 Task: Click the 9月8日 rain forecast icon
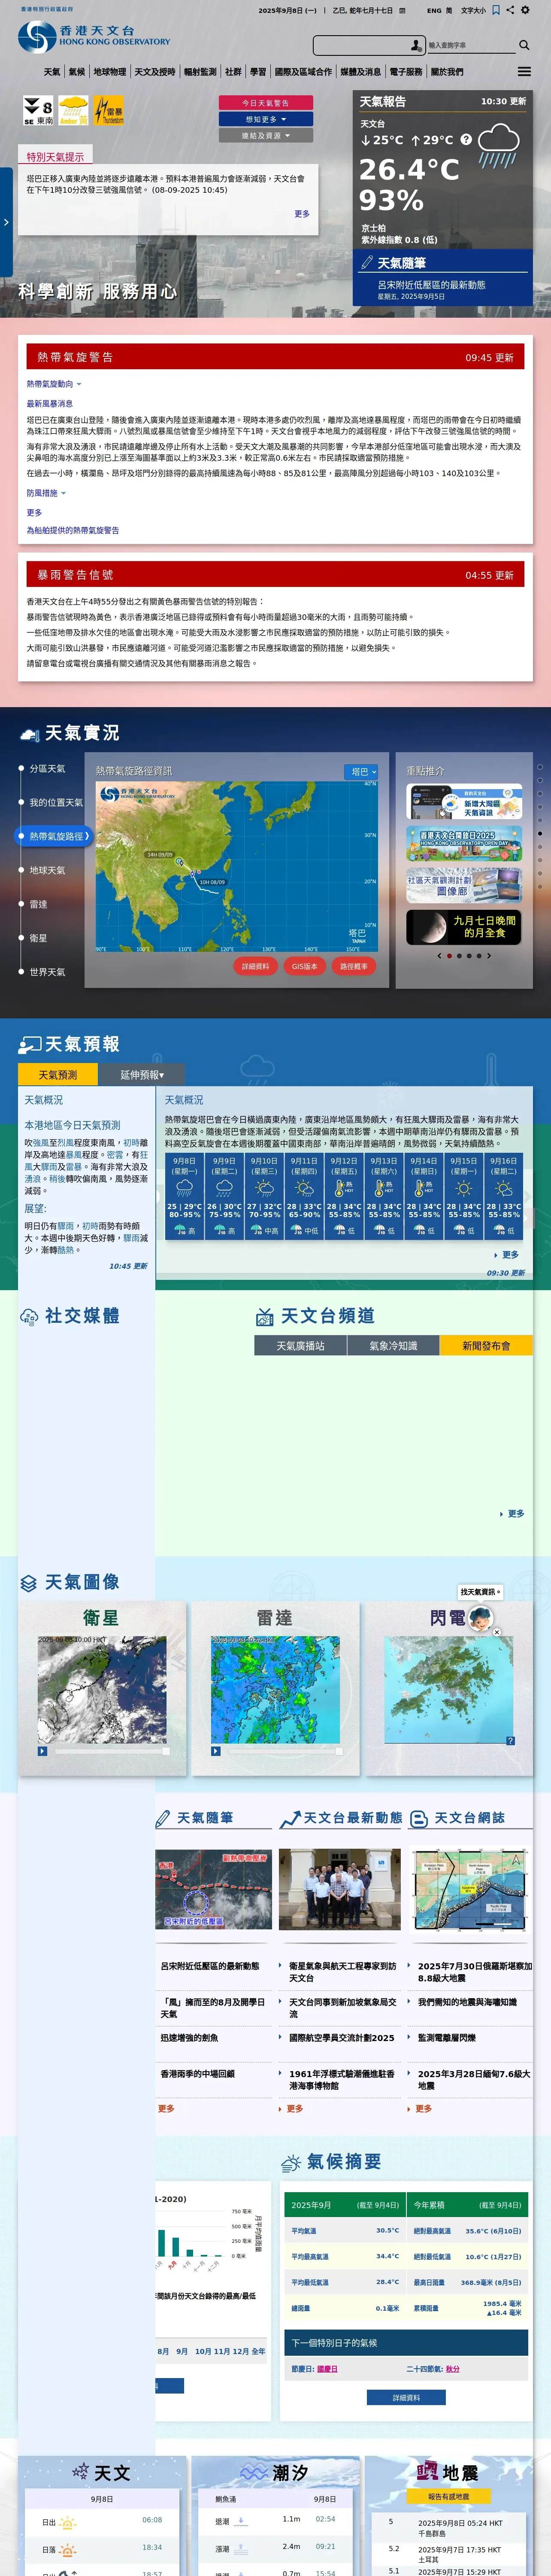tap(184, 1188)
